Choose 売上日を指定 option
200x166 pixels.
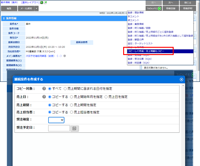pyautogui.click(x=106, y=97)
